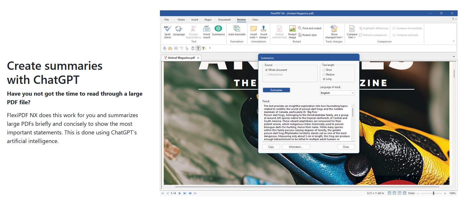Viewport: 468px width, 199px height.
Task: Select Find and redact tool
Action: (310, 28)
